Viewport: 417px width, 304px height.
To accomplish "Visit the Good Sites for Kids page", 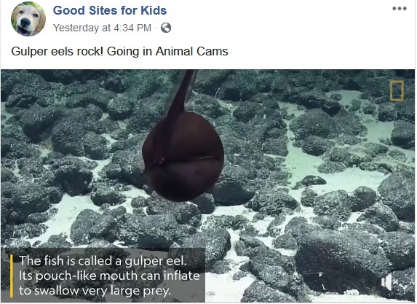I will coord(110,10).
